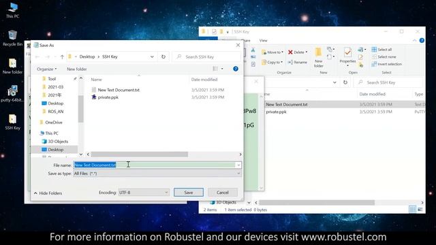
Task: Click Cancel button in Save As
Action: coord(223,192)
